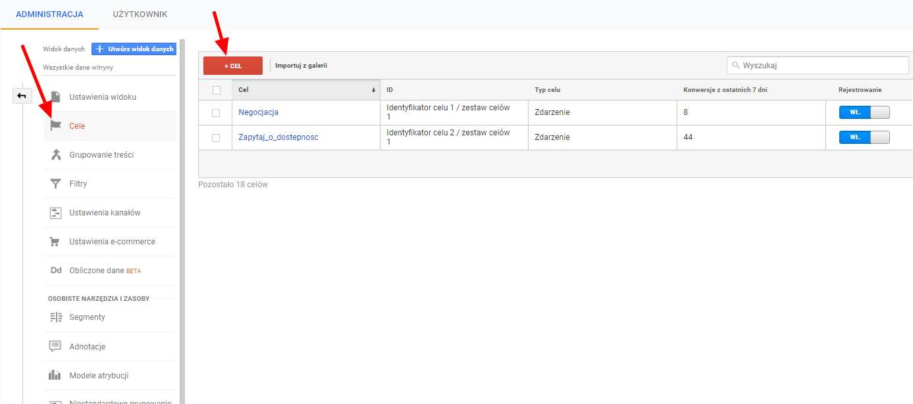Click the ID column header

tap(454, 90)
